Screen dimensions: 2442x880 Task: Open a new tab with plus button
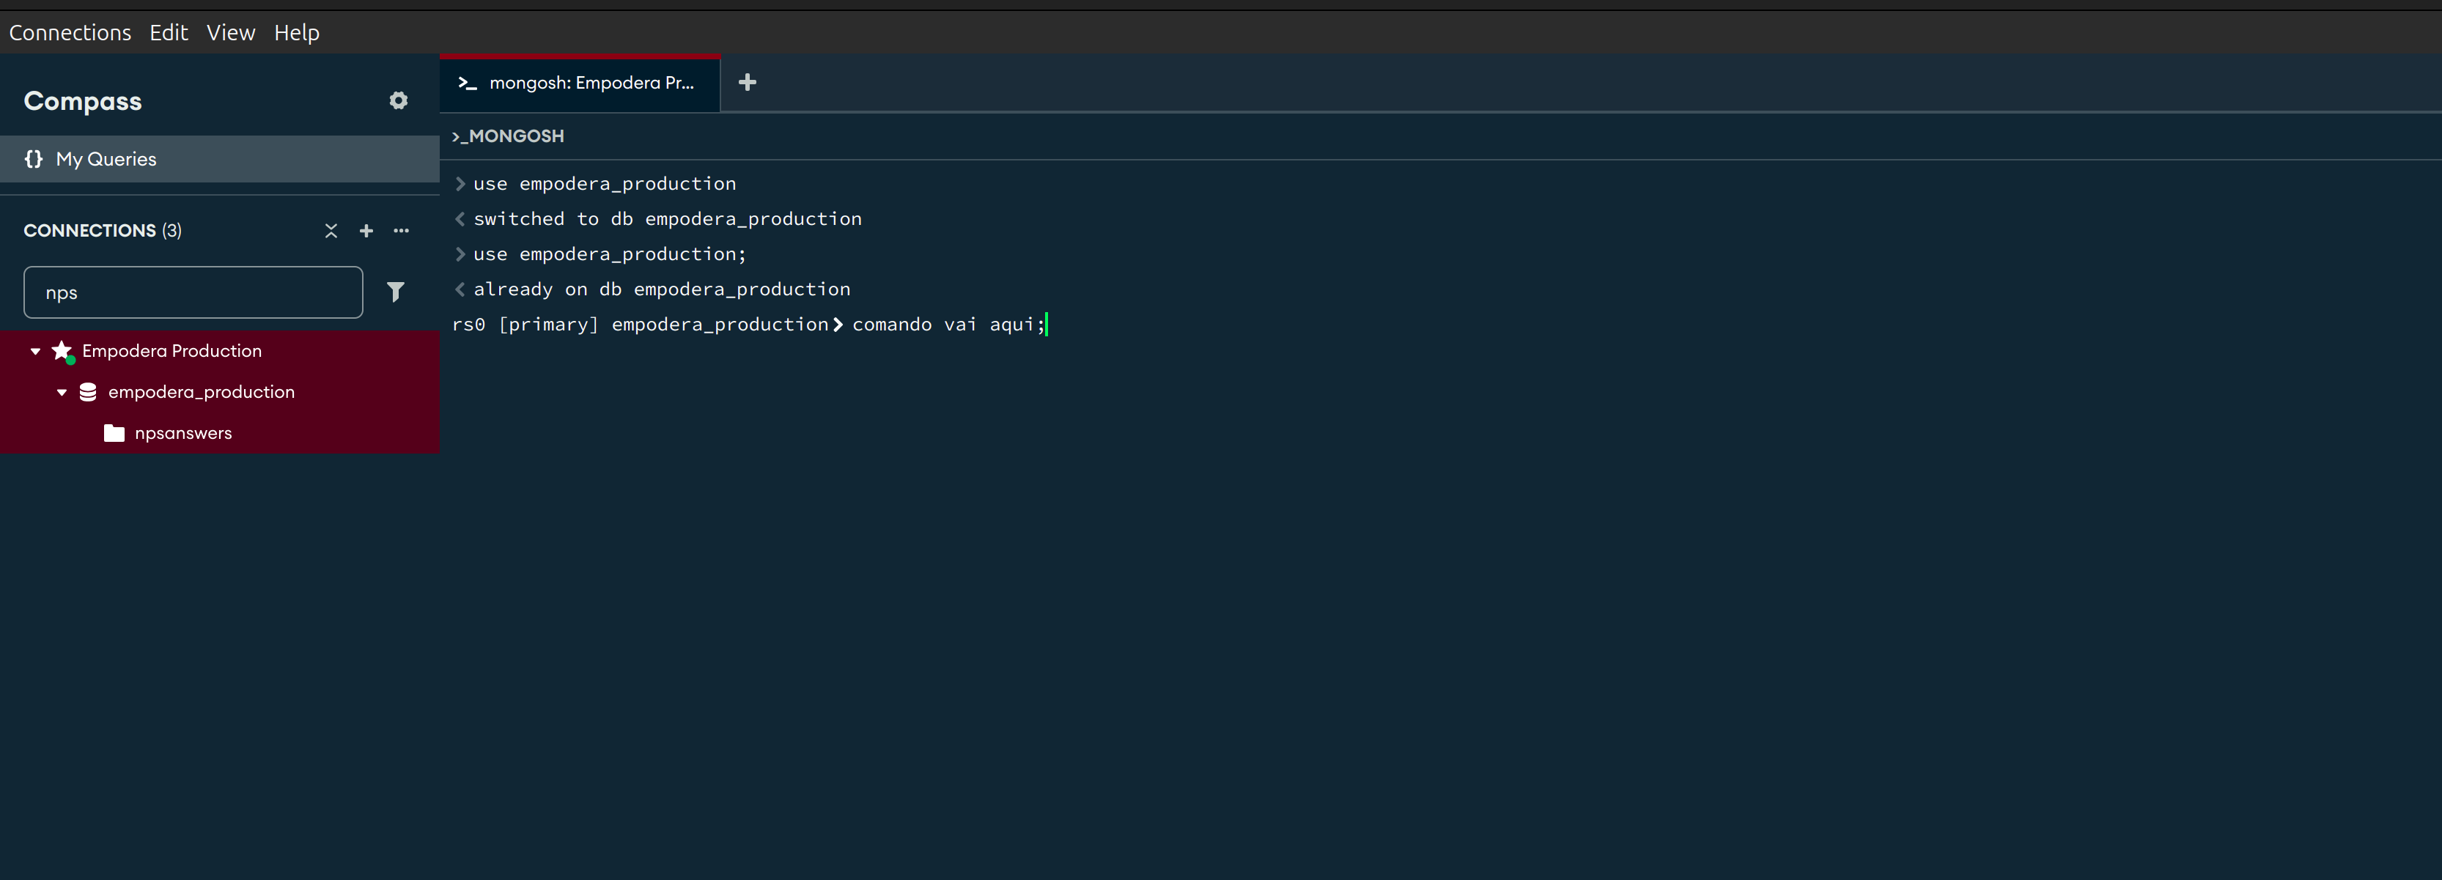pos(747,82)
